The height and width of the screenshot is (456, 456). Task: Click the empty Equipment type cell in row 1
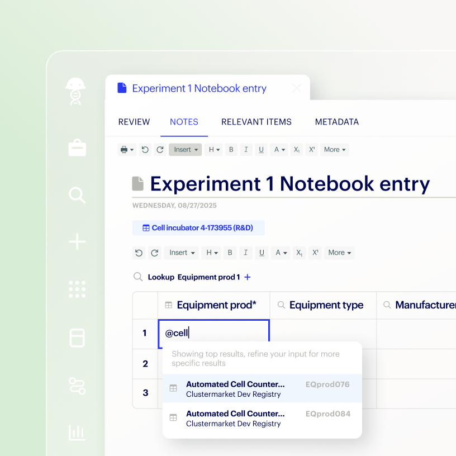click(323, 333)
